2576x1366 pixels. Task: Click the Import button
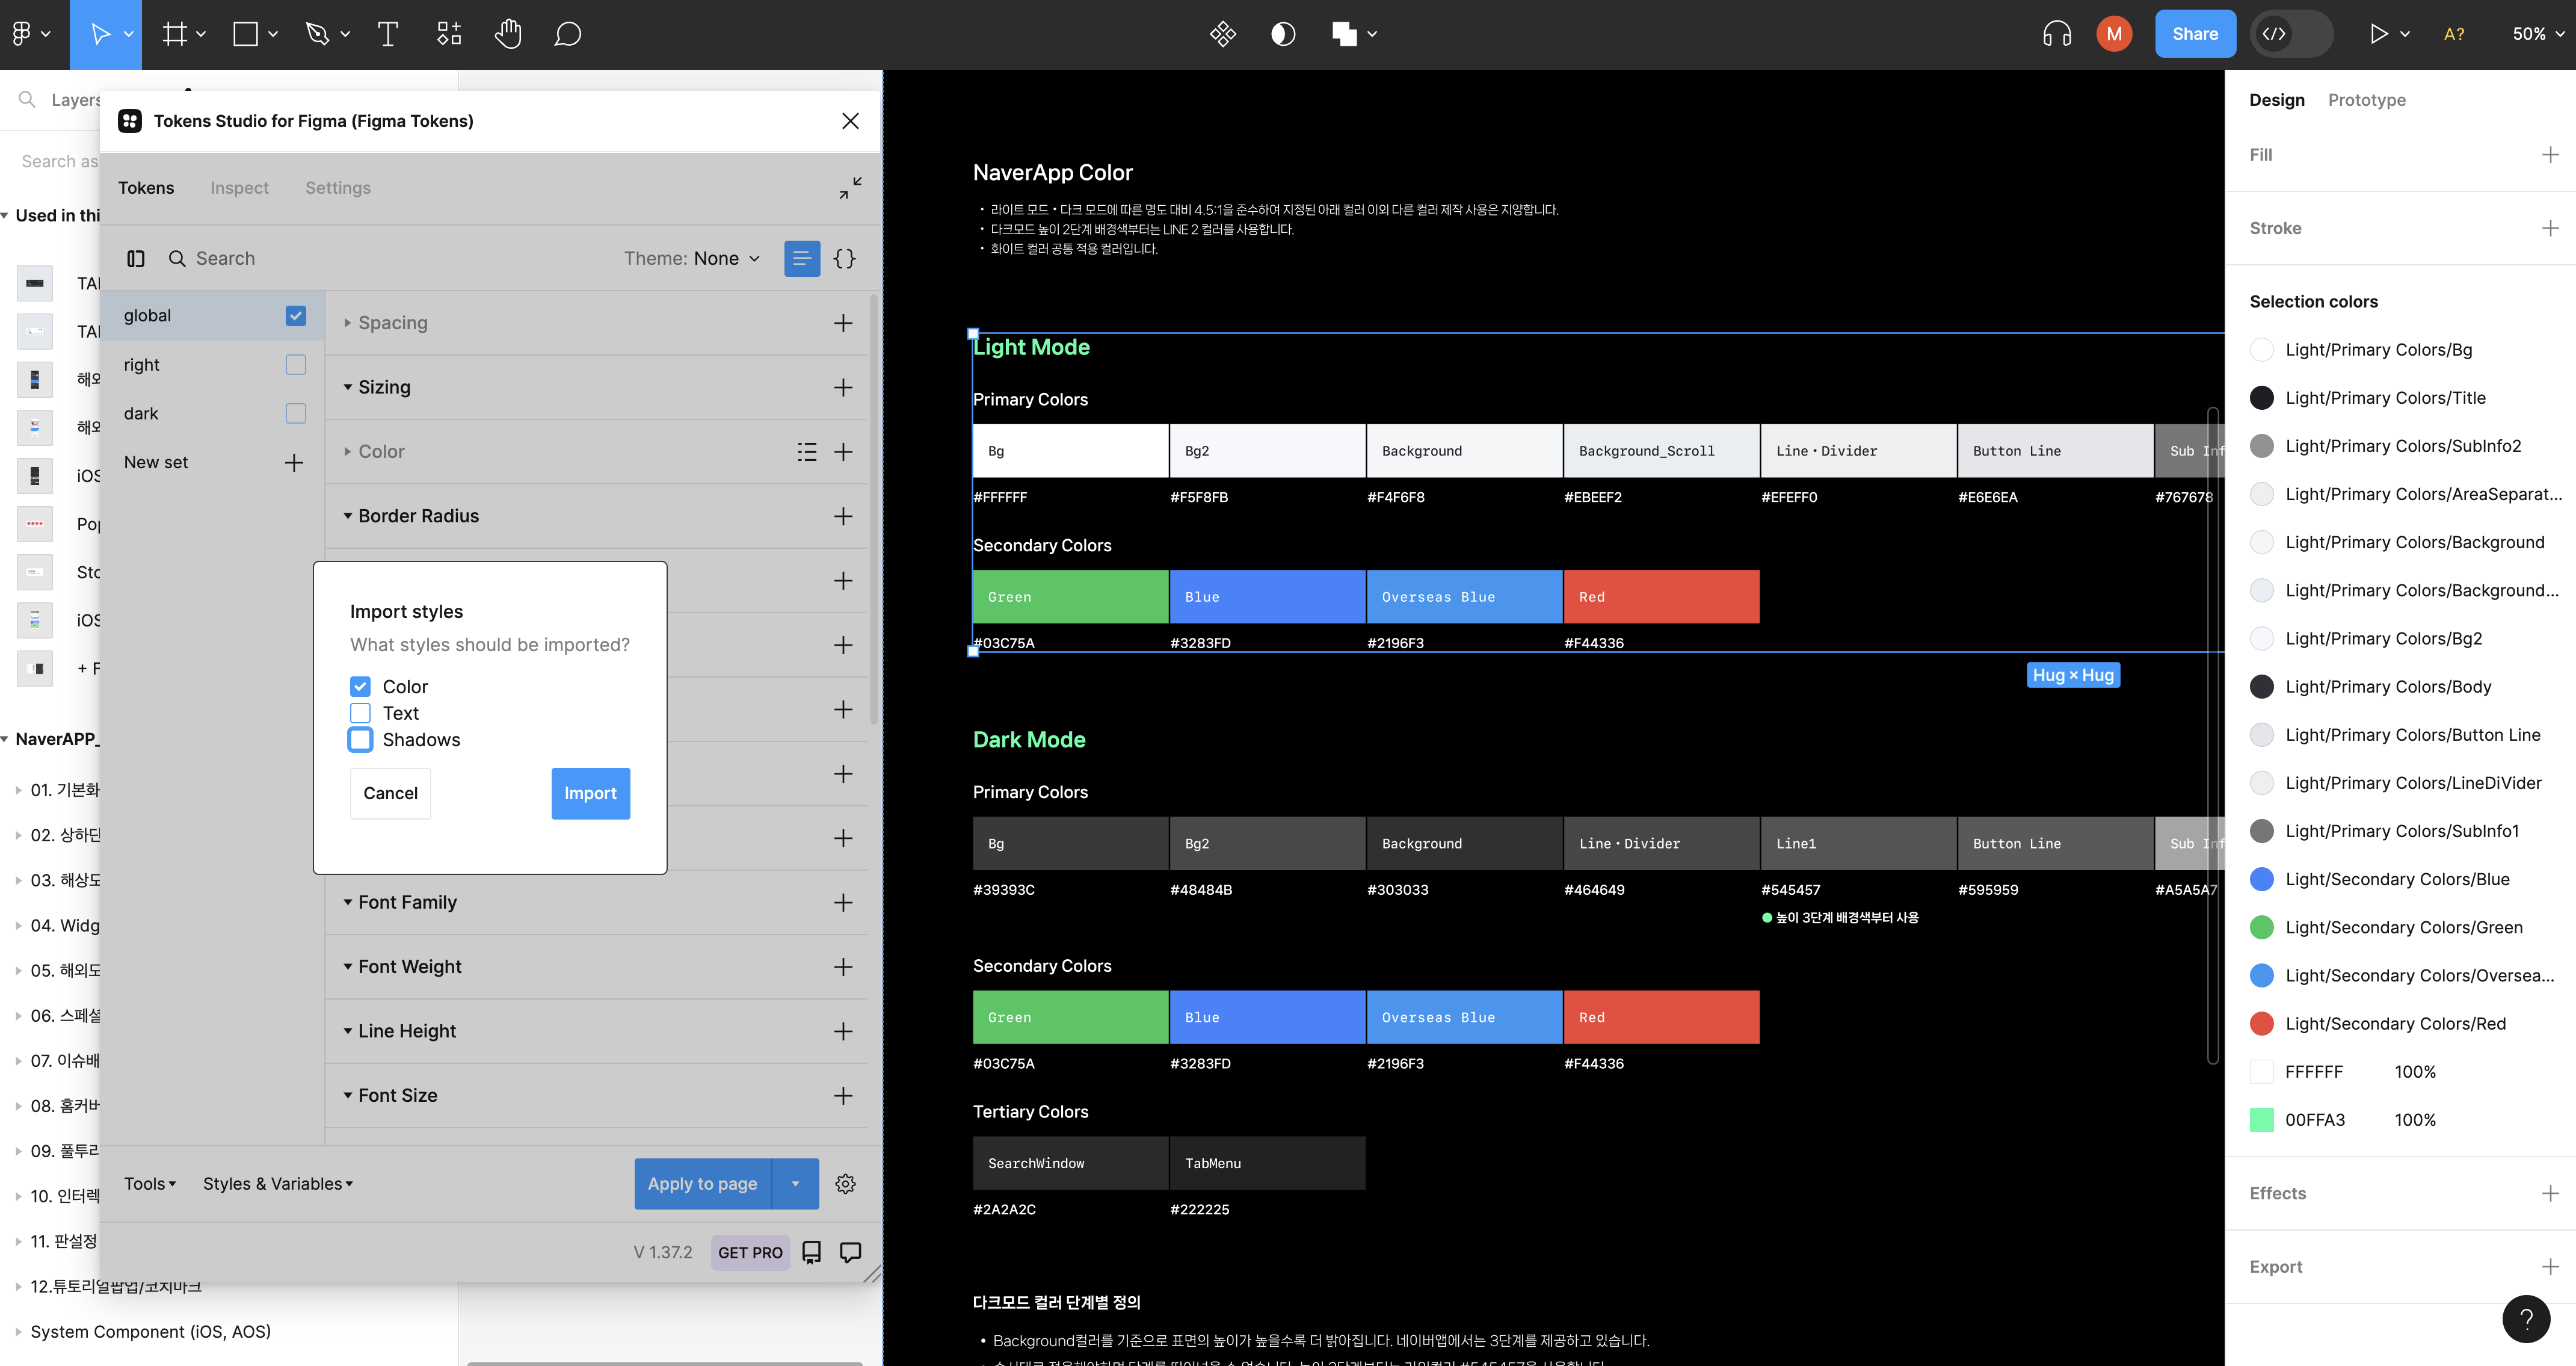pos(591,794)
